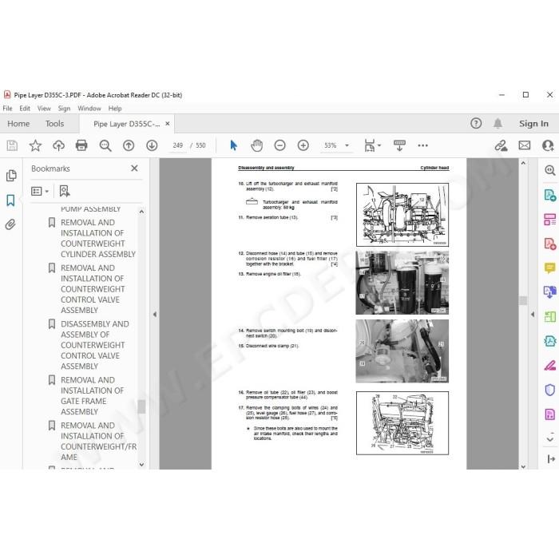Close the Pipe Layer document tab
The height and width of the screenshot is (559, 559).
(x=168, y=123)
